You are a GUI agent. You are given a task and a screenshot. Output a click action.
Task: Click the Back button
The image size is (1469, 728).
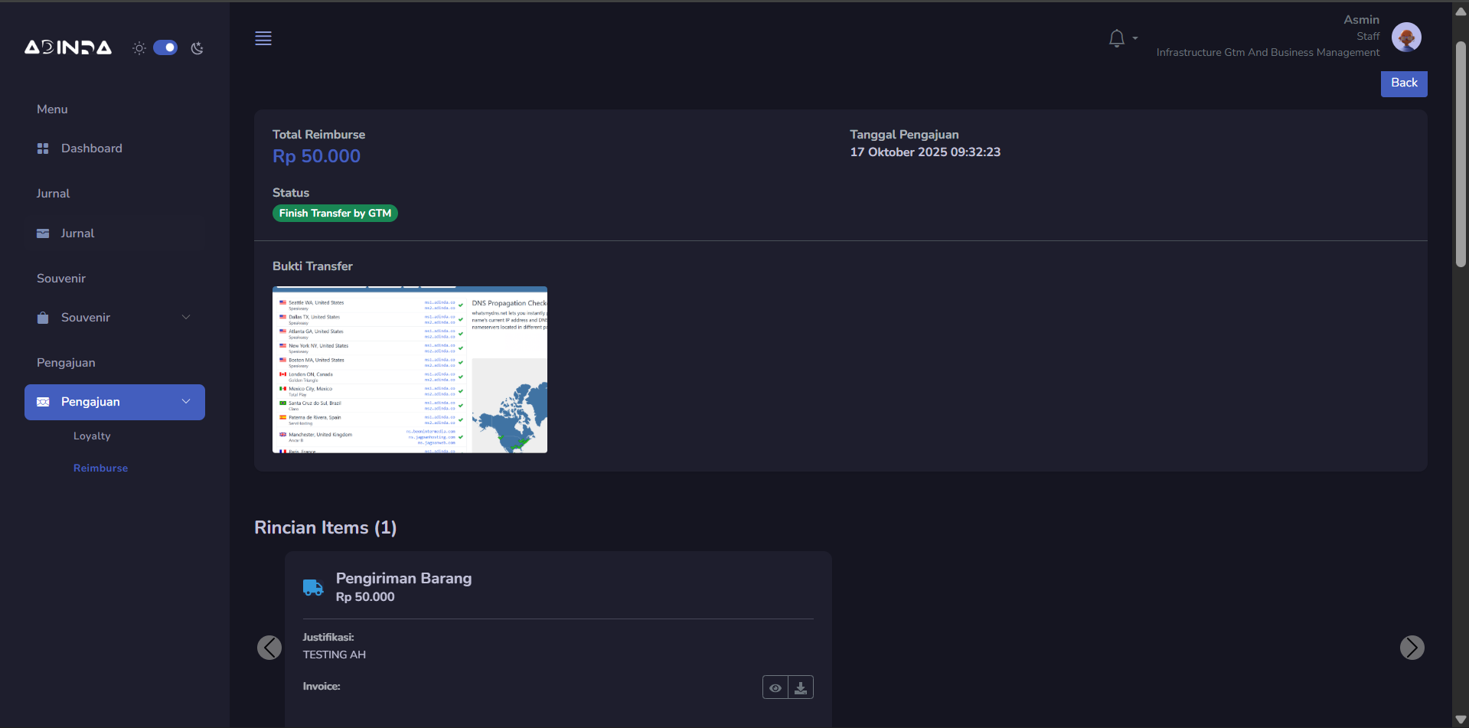pyautogui.click(x=1403, y=83)
